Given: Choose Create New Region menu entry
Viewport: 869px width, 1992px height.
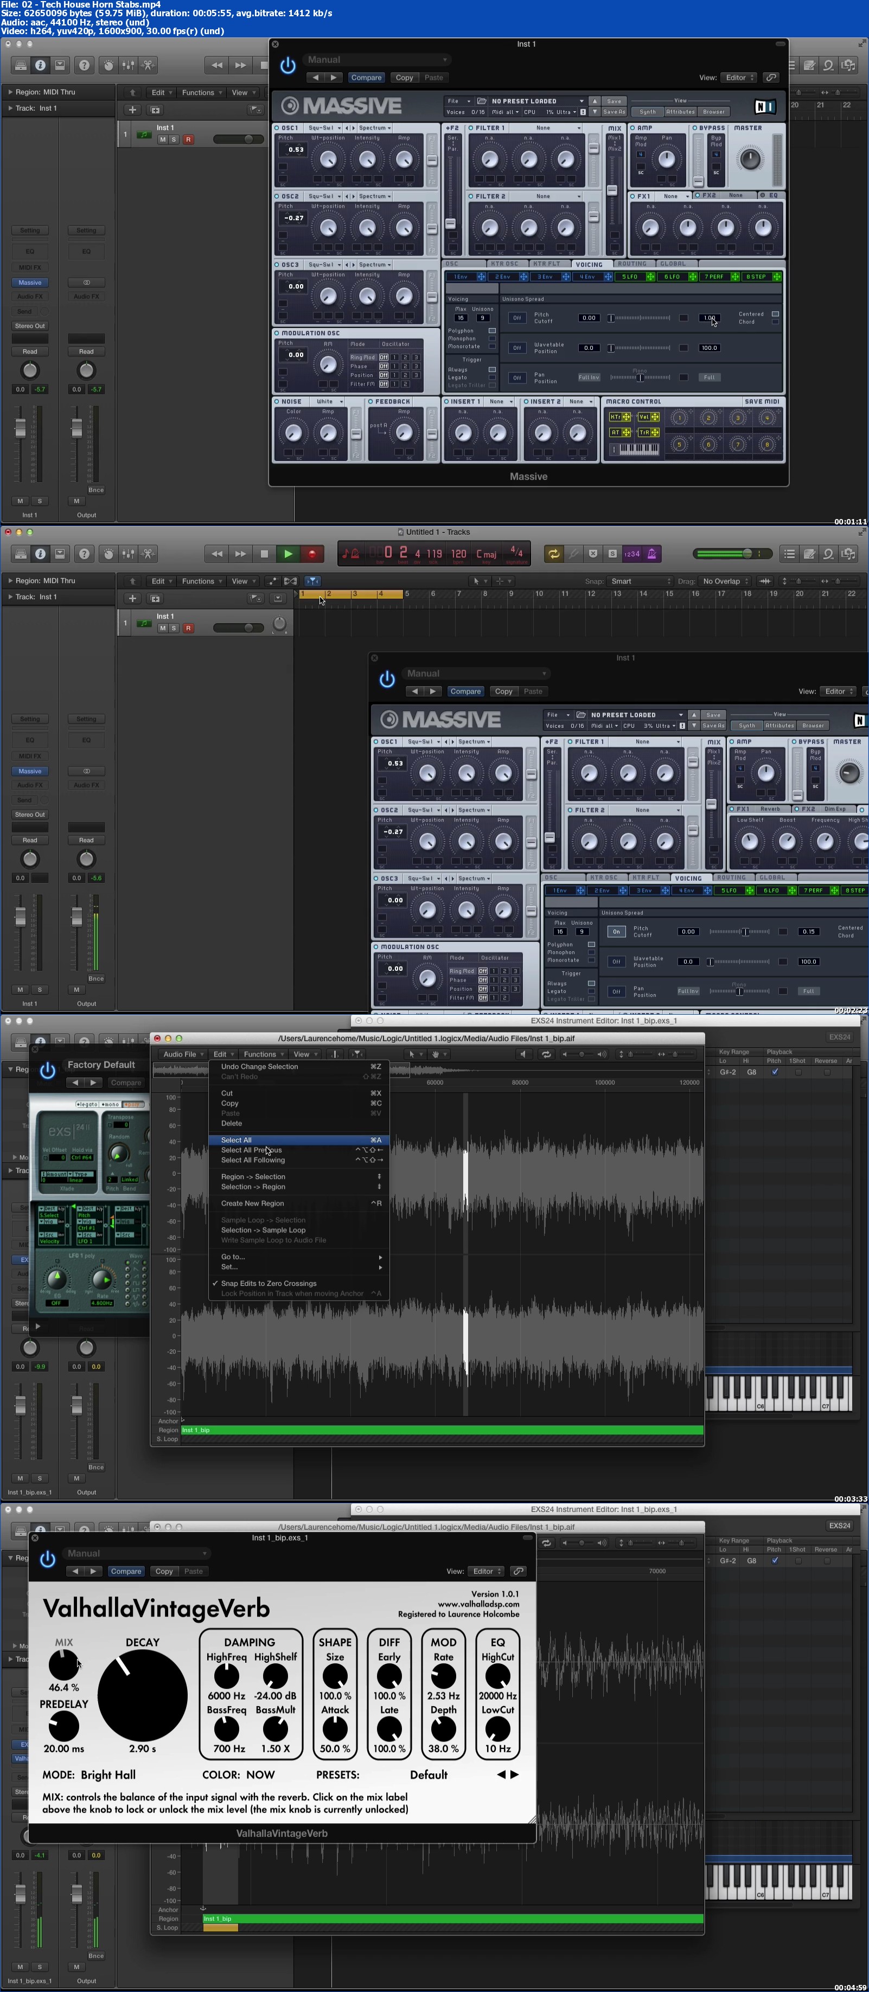Looking at the screenshot, I should (298, 1203).
